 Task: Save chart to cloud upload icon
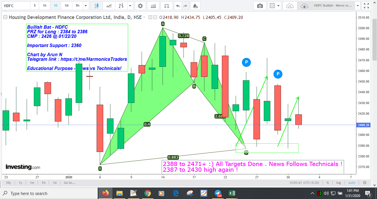(x=304, y=6)
